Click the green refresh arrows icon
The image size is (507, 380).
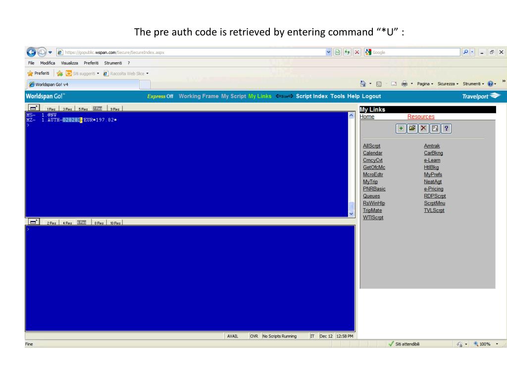pos(347,52)
